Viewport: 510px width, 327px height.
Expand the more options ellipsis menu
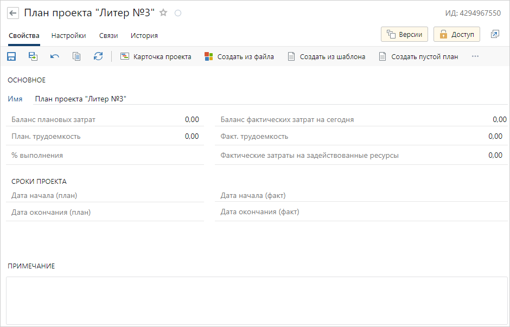(475, 56)
